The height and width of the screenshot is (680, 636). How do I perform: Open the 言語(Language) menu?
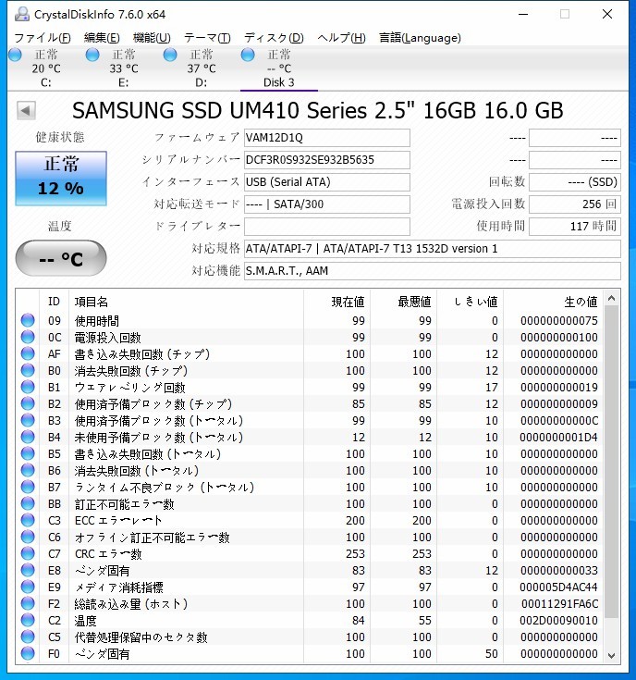(x=420, y=38)
